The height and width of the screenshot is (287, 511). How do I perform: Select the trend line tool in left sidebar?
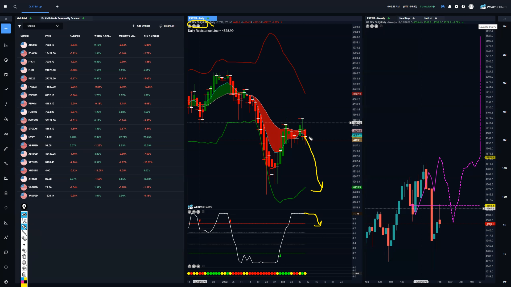pos(6,89)
